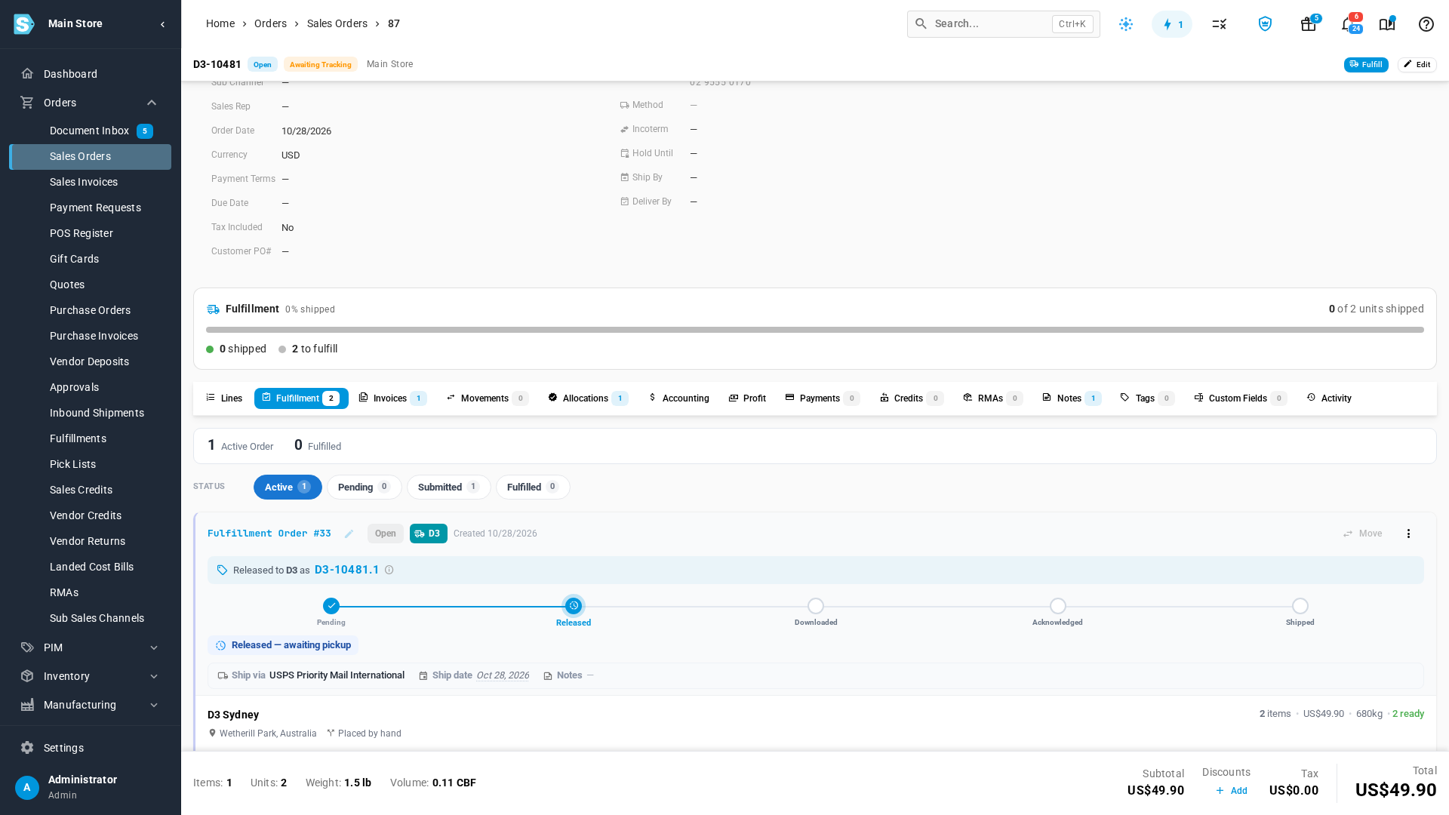Open the Activity tab
The height and width of the screenshot is (815, 1449).
(1329, 398)
